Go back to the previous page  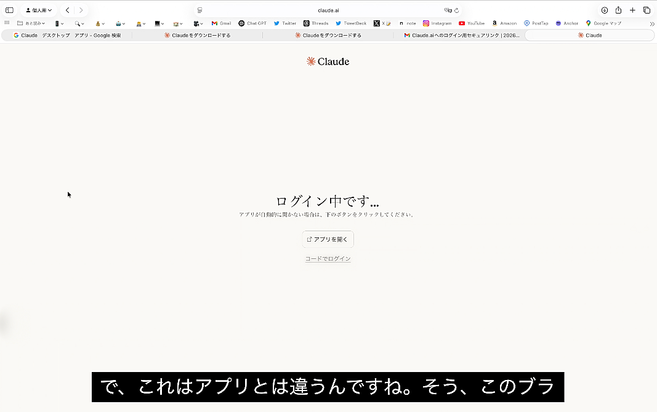[x=67, y=10]
